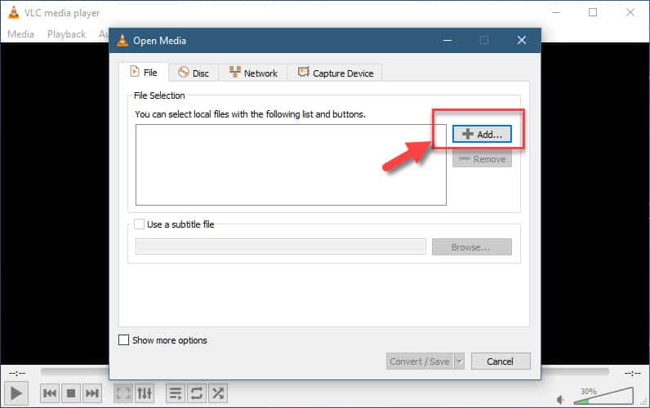Open extended settings equalizer icon

(x=145, y=393)
